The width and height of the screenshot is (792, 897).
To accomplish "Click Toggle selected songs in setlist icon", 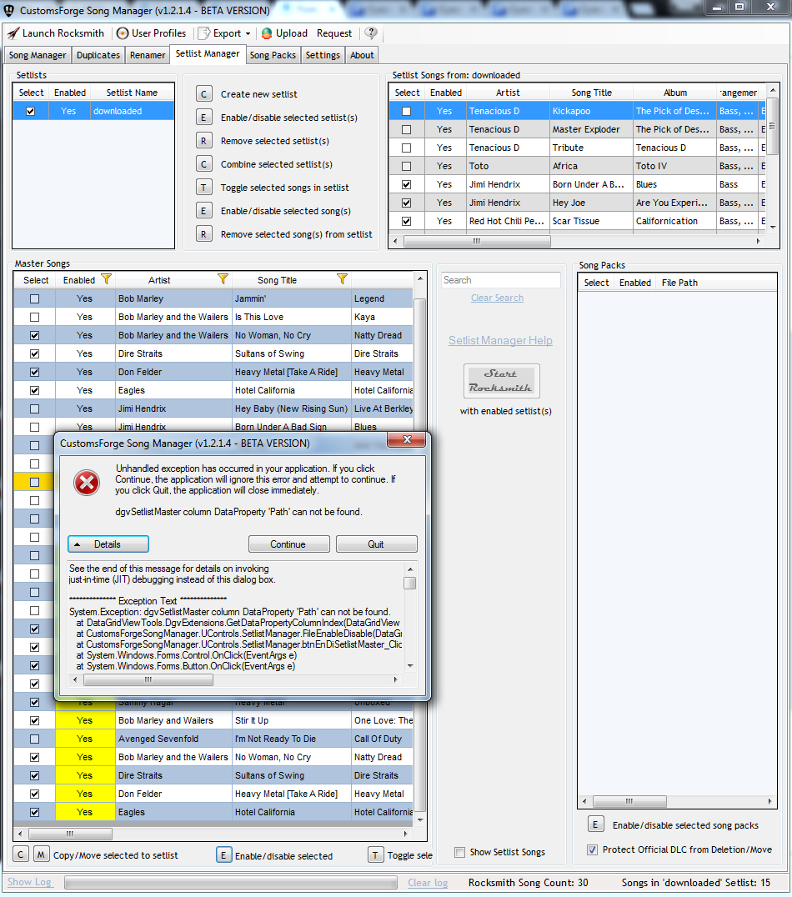I will tap(203, 188).
